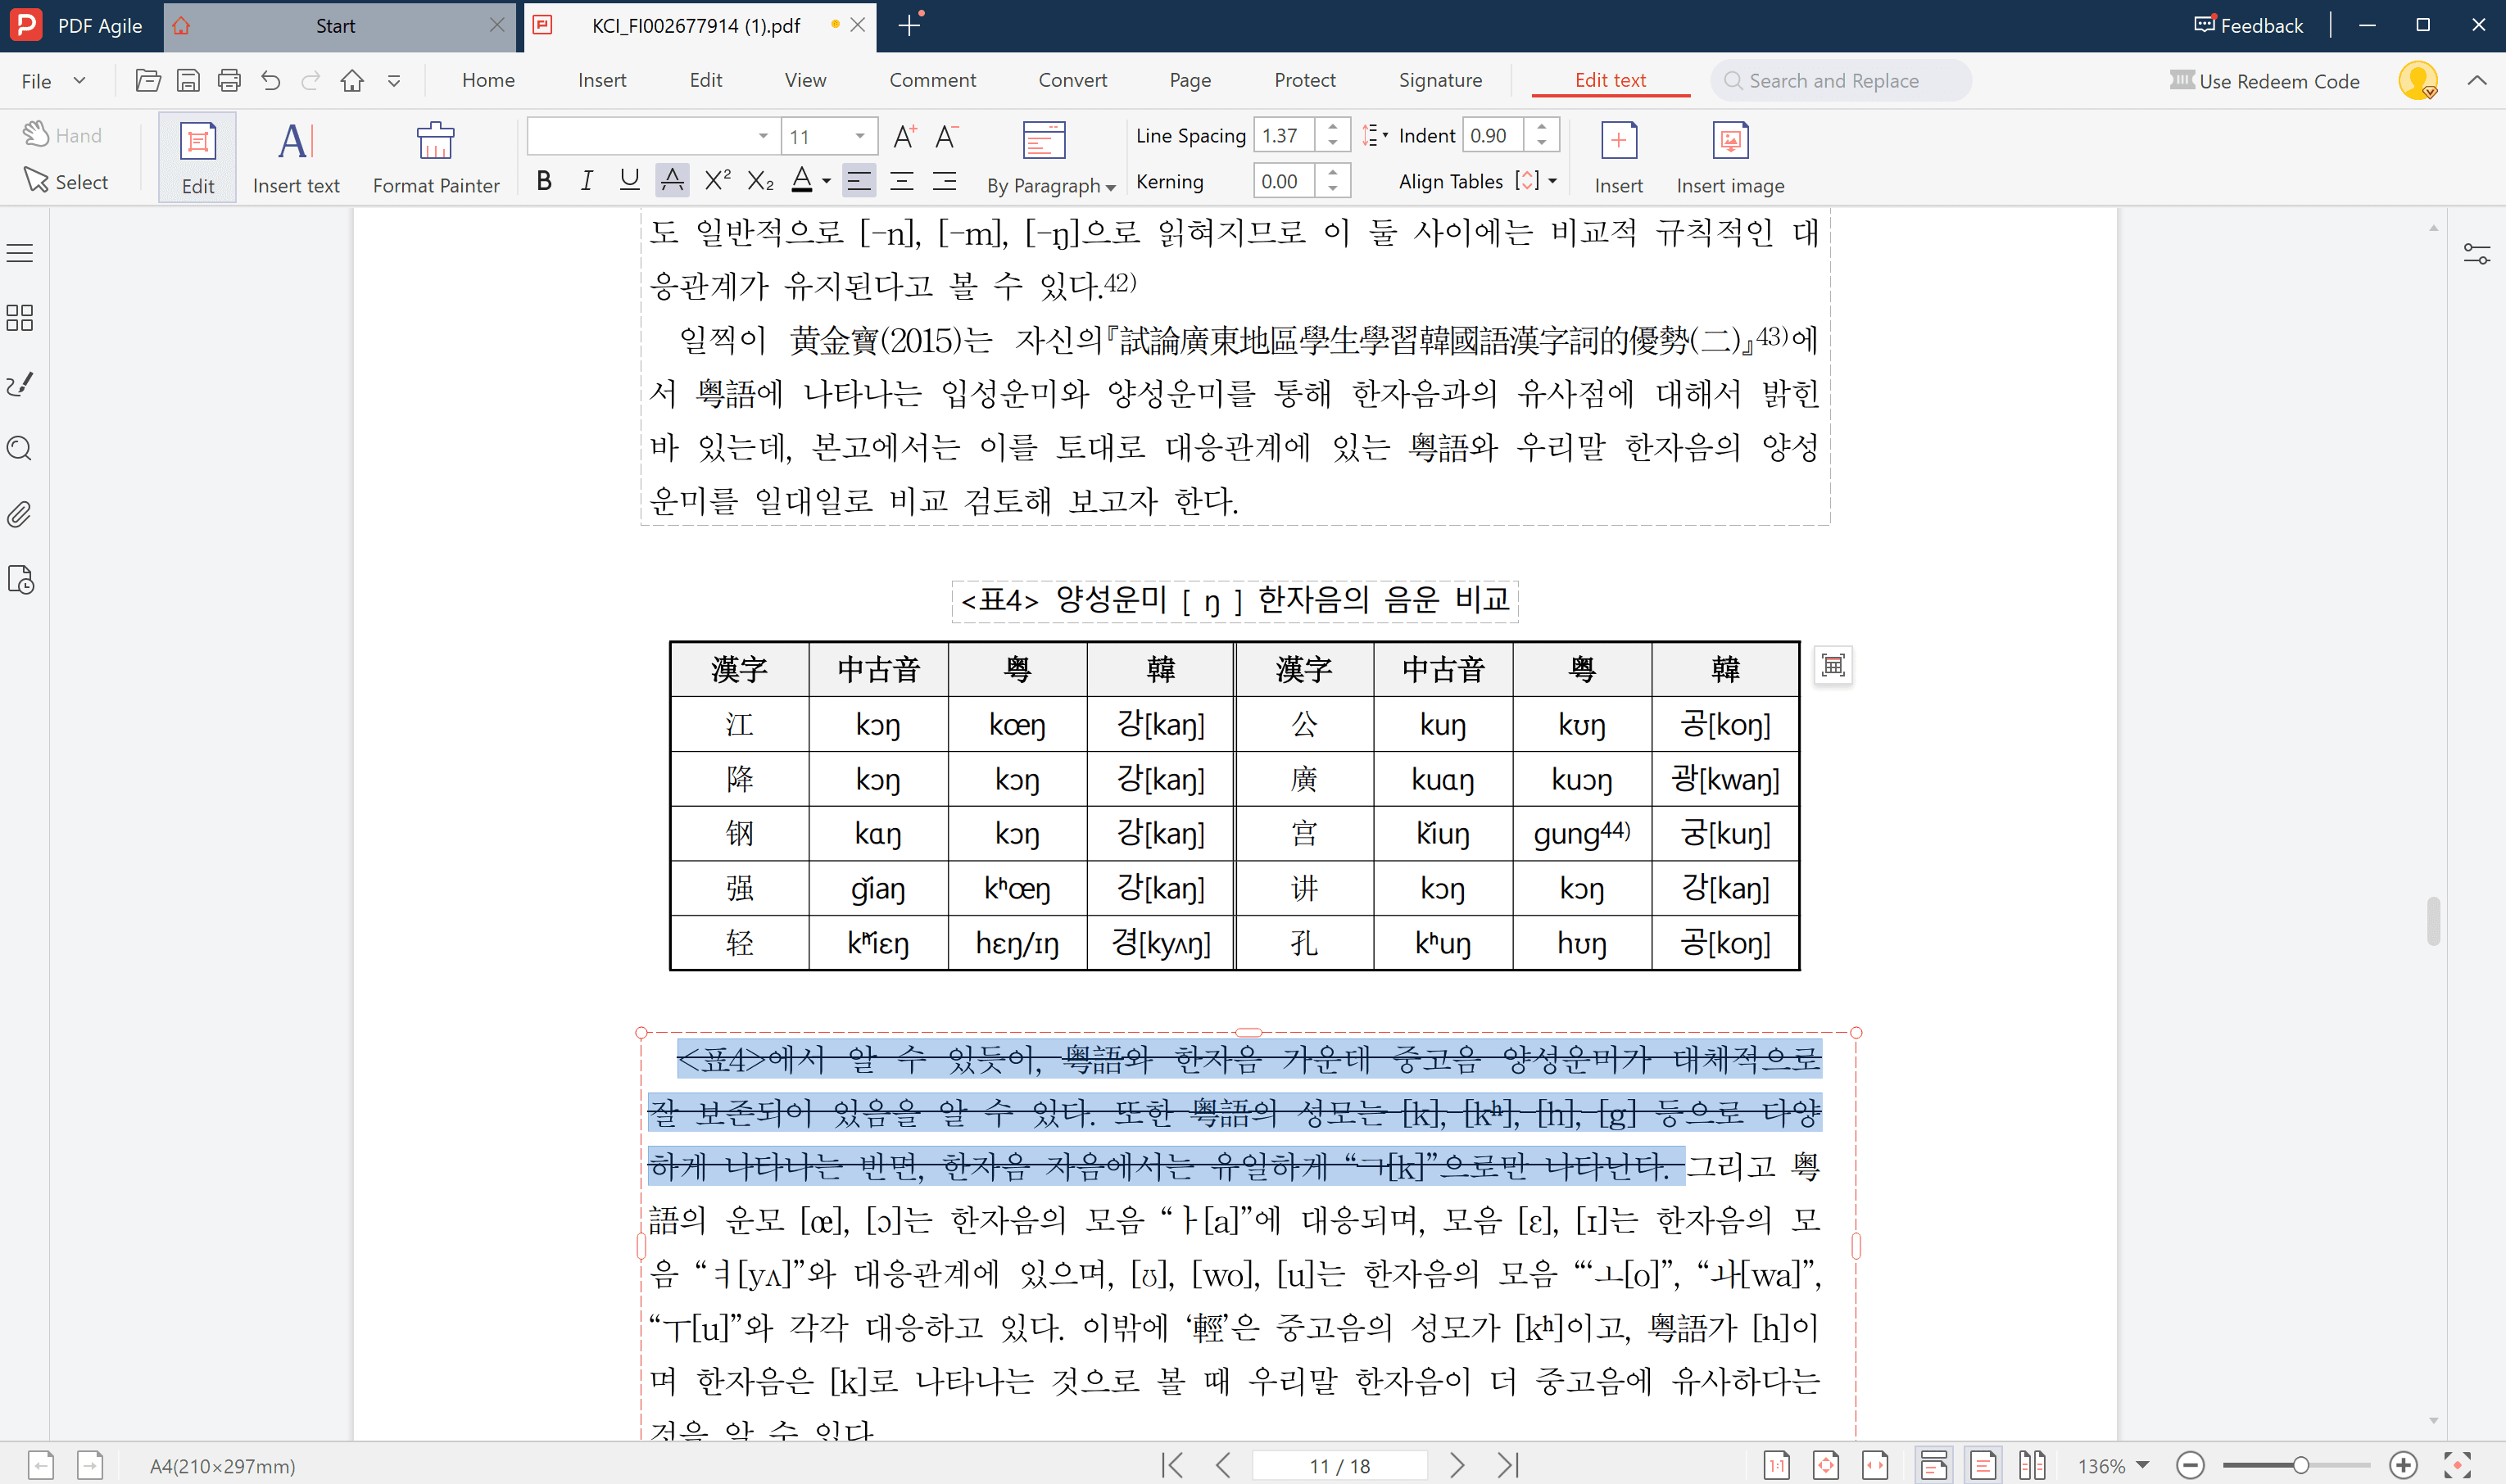Go to the home page icon in quick toolbar
2506x1484 pixels.
tap(352, 80)
